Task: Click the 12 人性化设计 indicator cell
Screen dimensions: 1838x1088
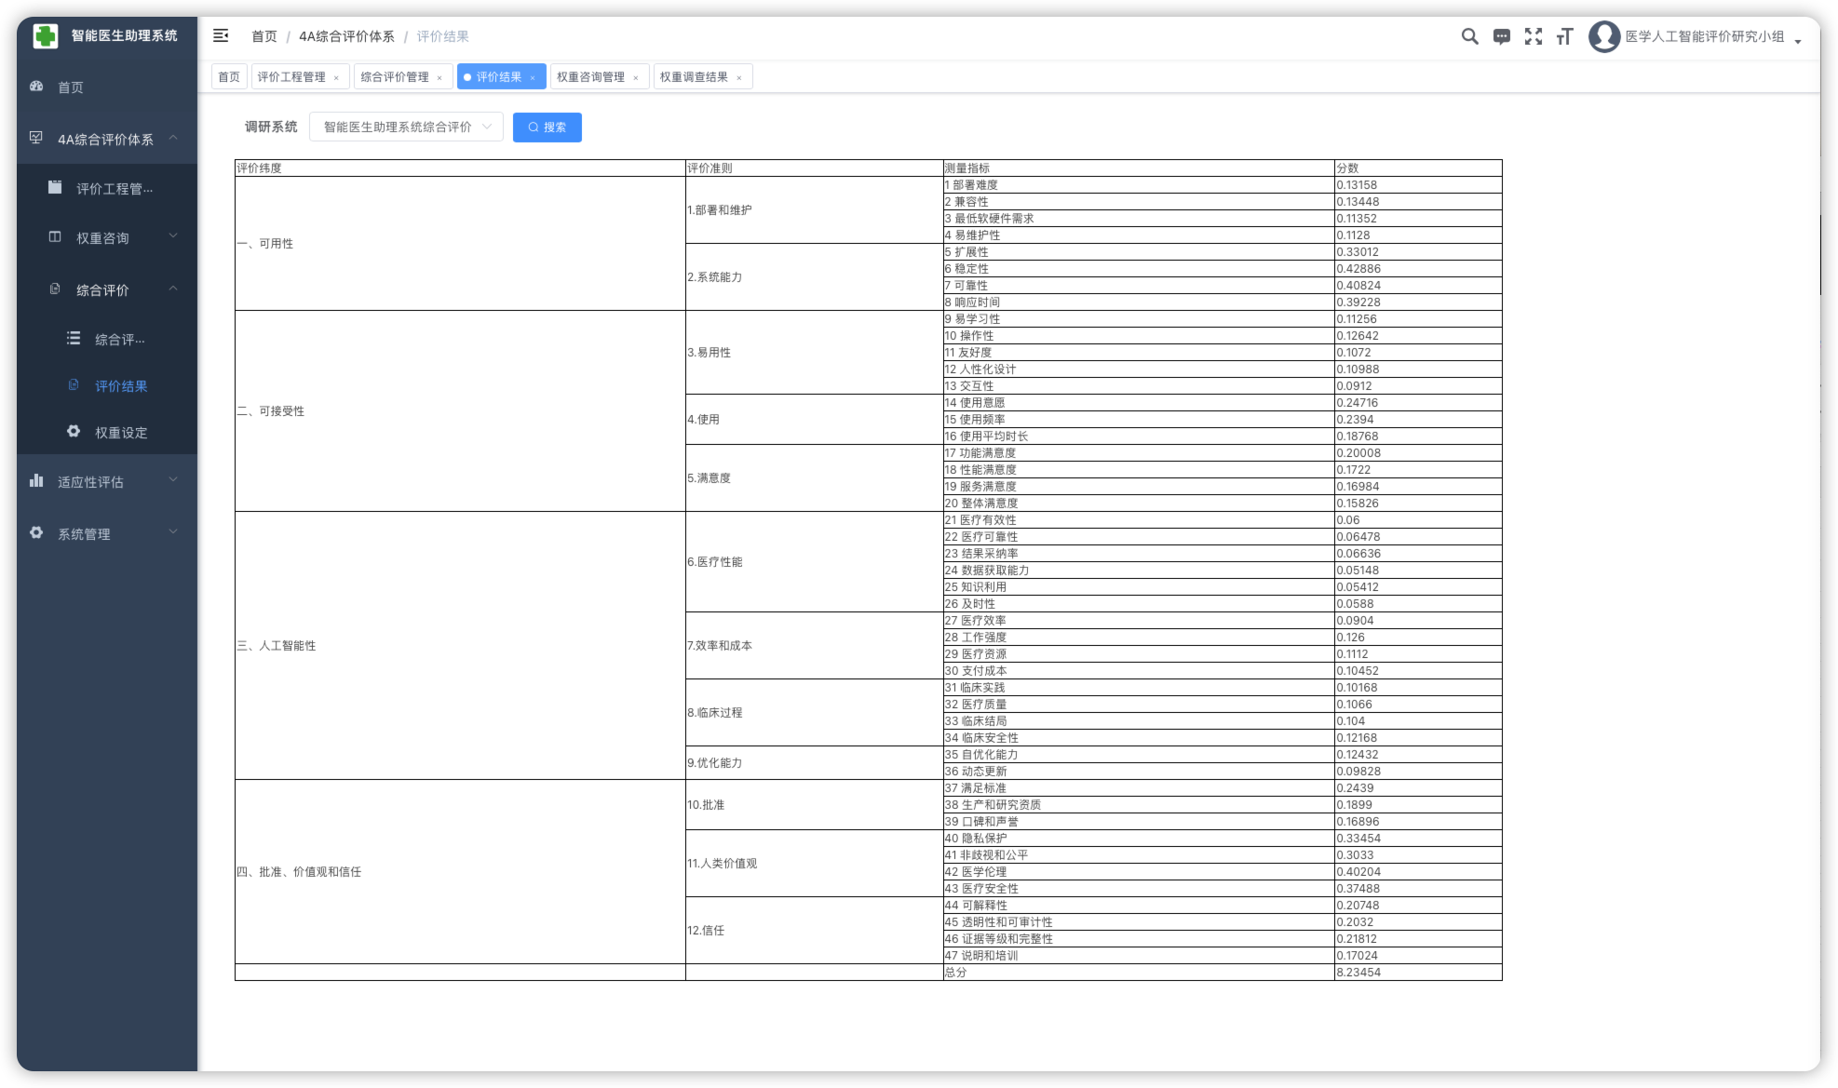Action: tap(1139, 369)
